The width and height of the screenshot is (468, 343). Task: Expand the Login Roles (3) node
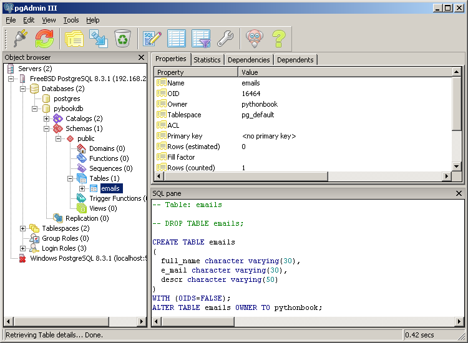click(22, 248)
